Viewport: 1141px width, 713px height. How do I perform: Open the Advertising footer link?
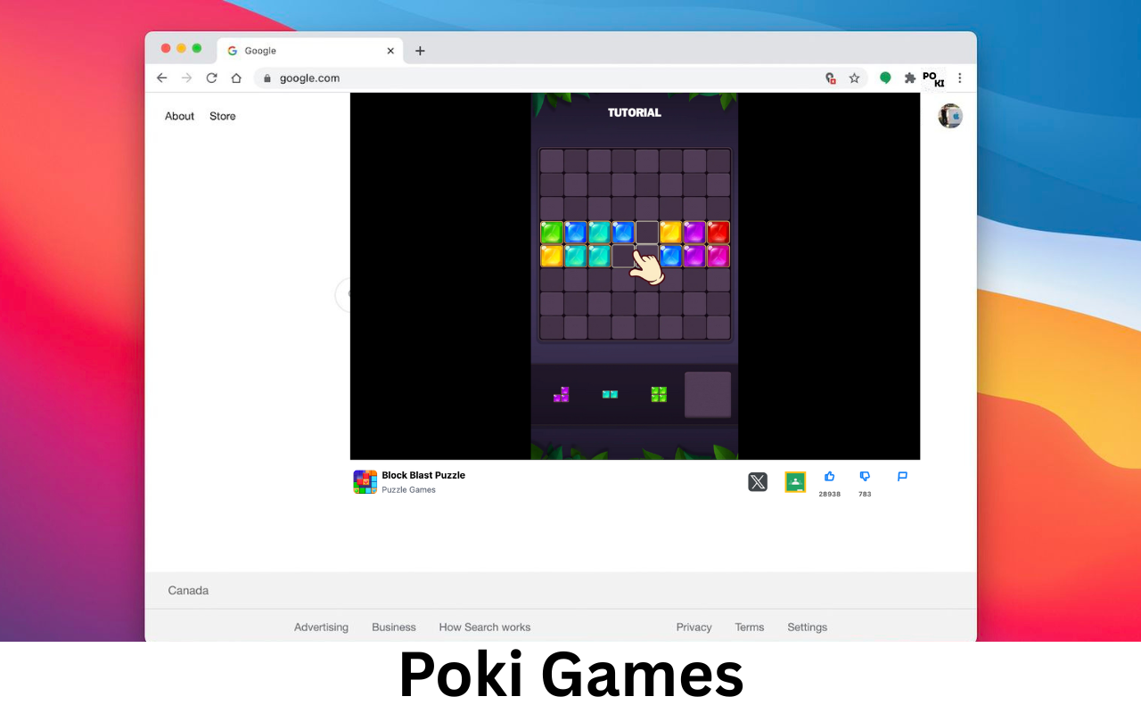321,627
